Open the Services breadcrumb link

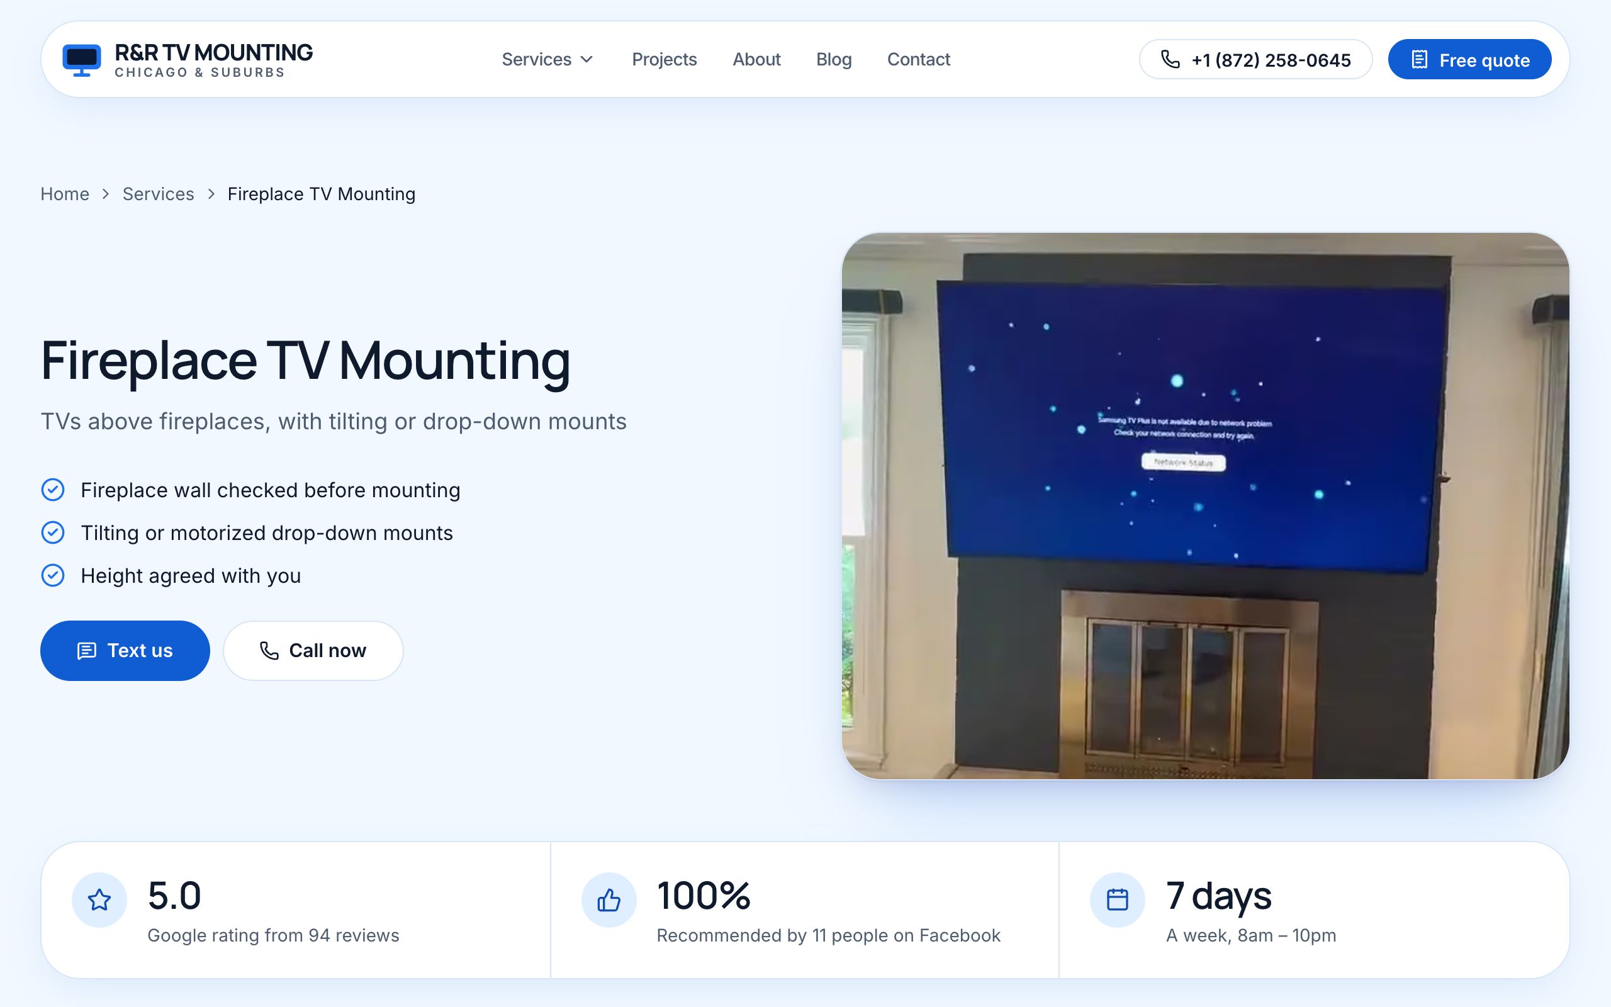click(159, 194)
